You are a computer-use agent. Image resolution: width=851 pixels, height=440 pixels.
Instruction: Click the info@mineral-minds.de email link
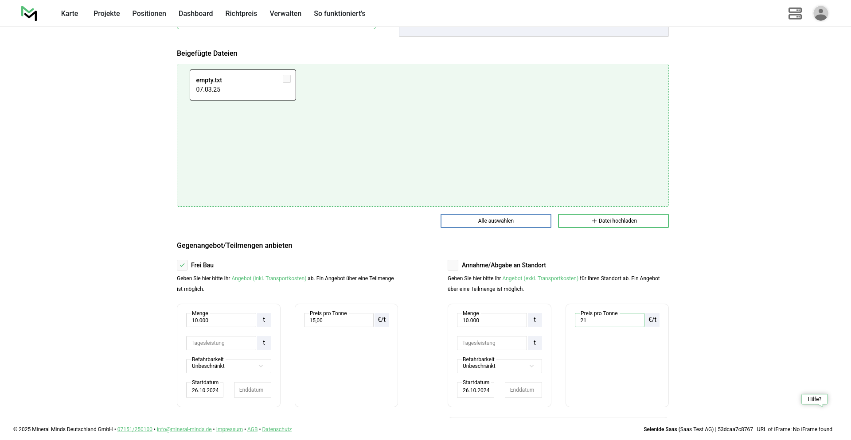pyautogui.click(x=184, y=429)
